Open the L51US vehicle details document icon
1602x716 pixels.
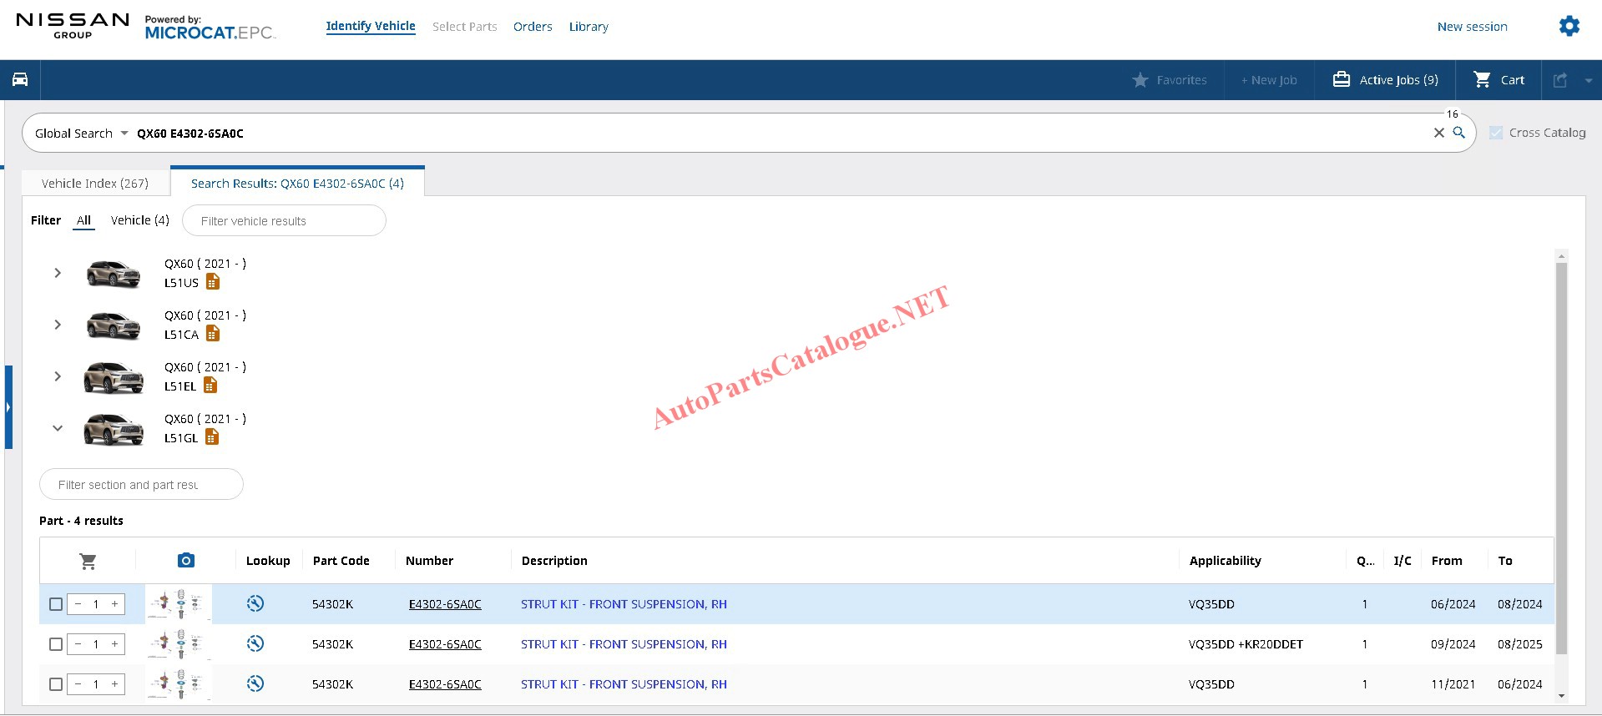coord(213,283)
